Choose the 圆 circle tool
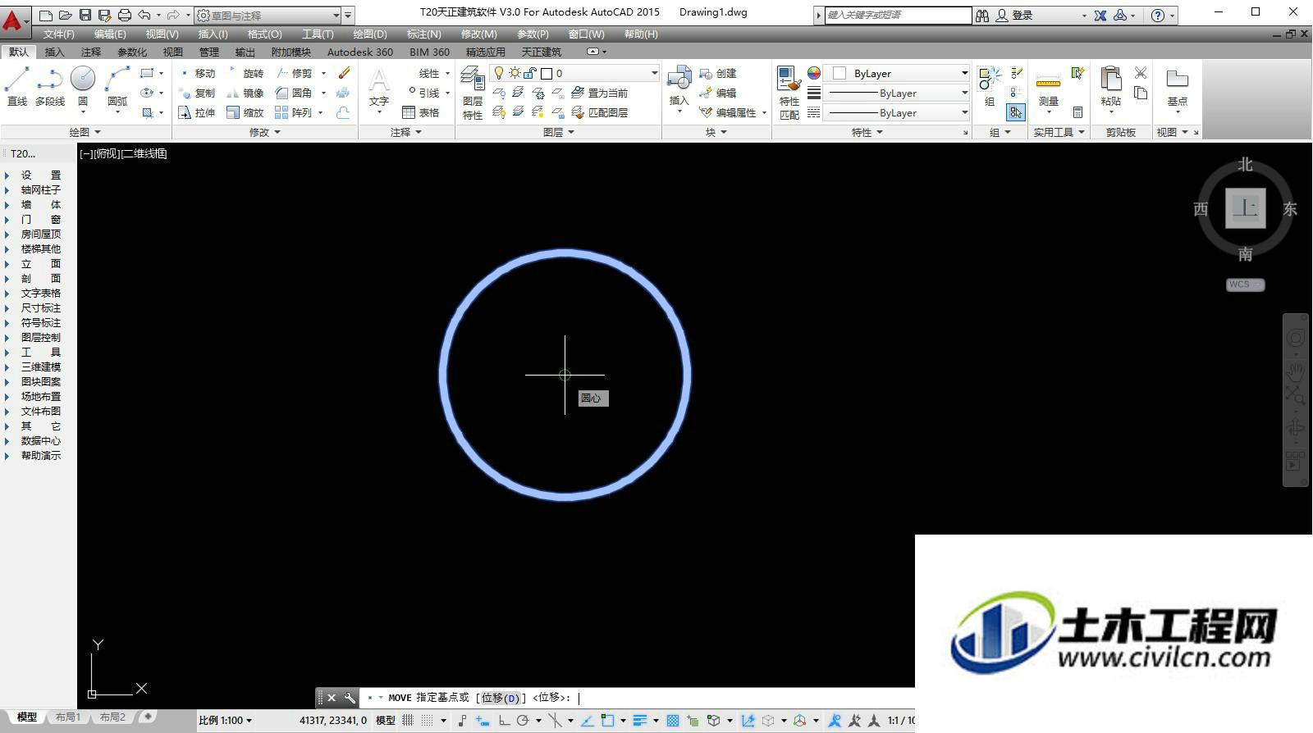Viewport: 1313px width, 733px height. [x=83, y=87]
